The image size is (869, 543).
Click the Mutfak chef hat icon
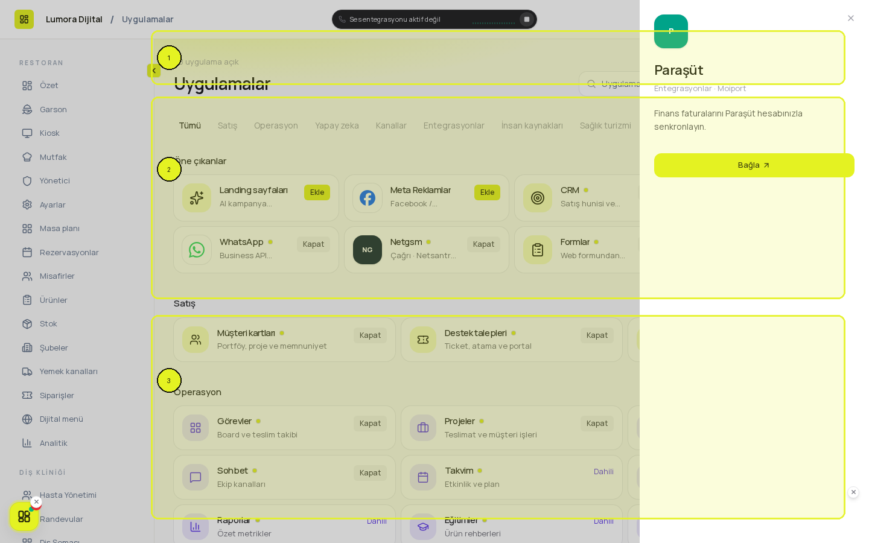point(27,157)
